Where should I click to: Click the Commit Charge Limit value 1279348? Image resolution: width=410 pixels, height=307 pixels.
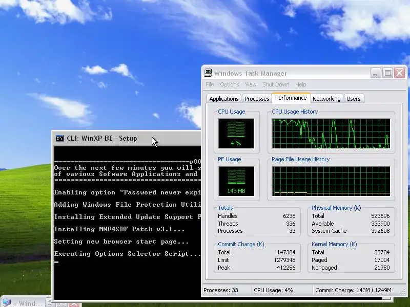(x=284, y=260)
